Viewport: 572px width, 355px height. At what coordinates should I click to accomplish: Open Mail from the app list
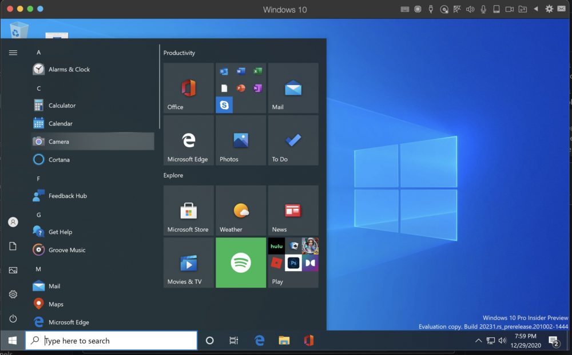click(93, 286)
